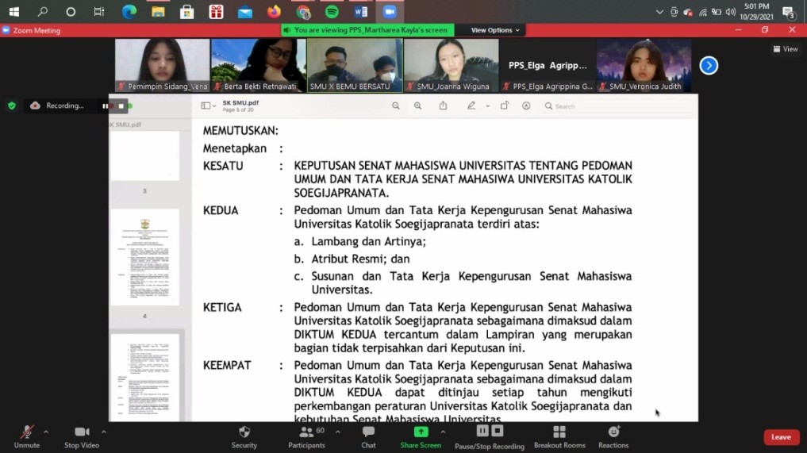Zoom out the PDF document
This screenshot has width=807, height=453.
[x=396, y=106]
